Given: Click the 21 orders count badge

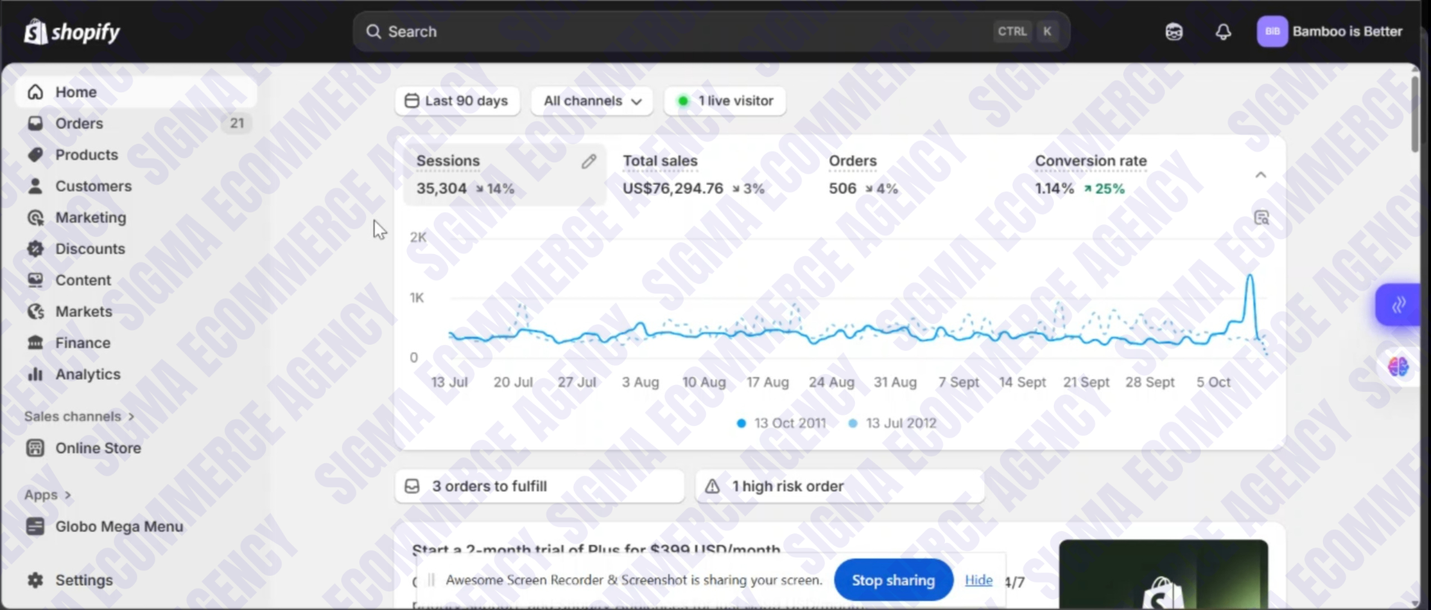Looking at the screenshot, I should 237,124.
